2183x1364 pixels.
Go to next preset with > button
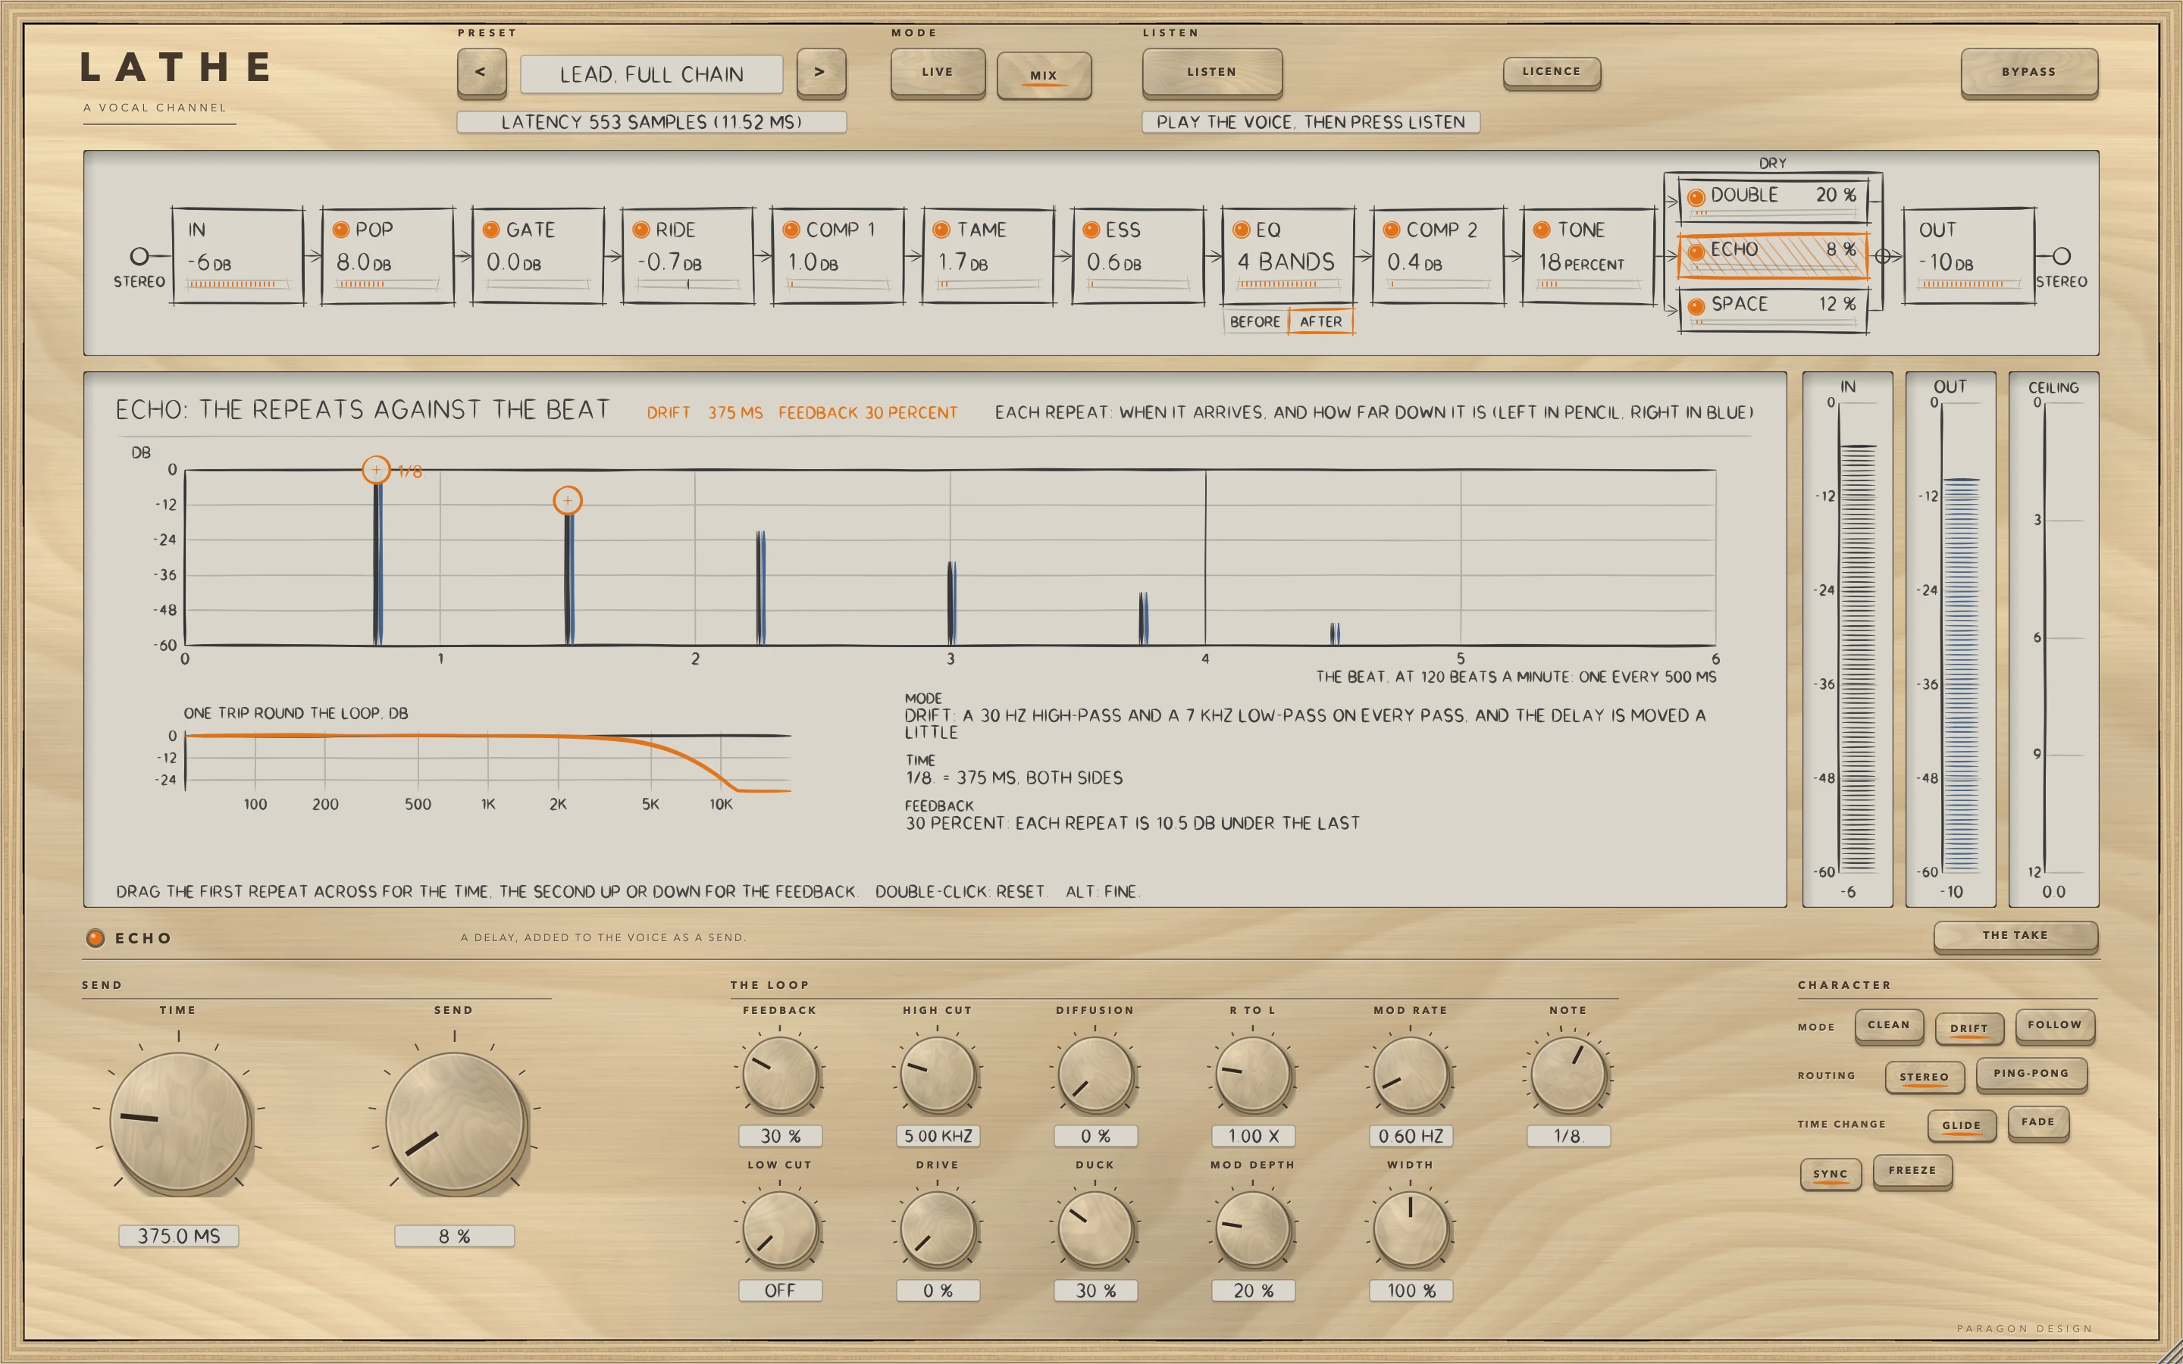coord(821,73)
